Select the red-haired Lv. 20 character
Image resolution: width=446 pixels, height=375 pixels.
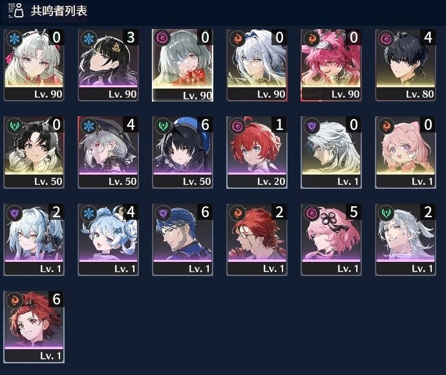click(x=257, y=152)
